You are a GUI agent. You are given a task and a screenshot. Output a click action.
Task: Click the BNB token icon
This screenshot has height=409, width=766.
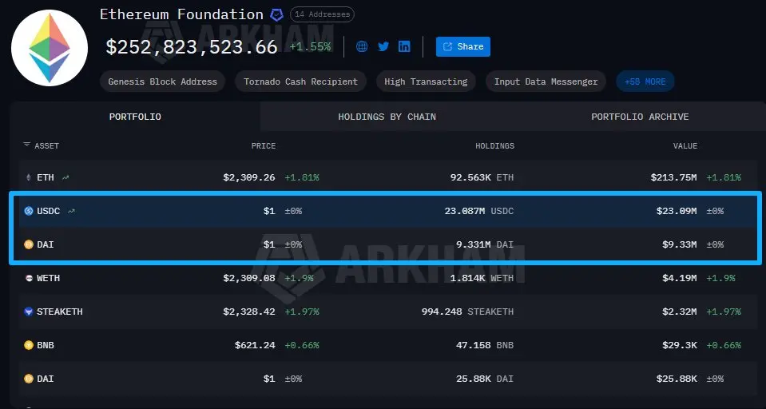coord(29,345)
